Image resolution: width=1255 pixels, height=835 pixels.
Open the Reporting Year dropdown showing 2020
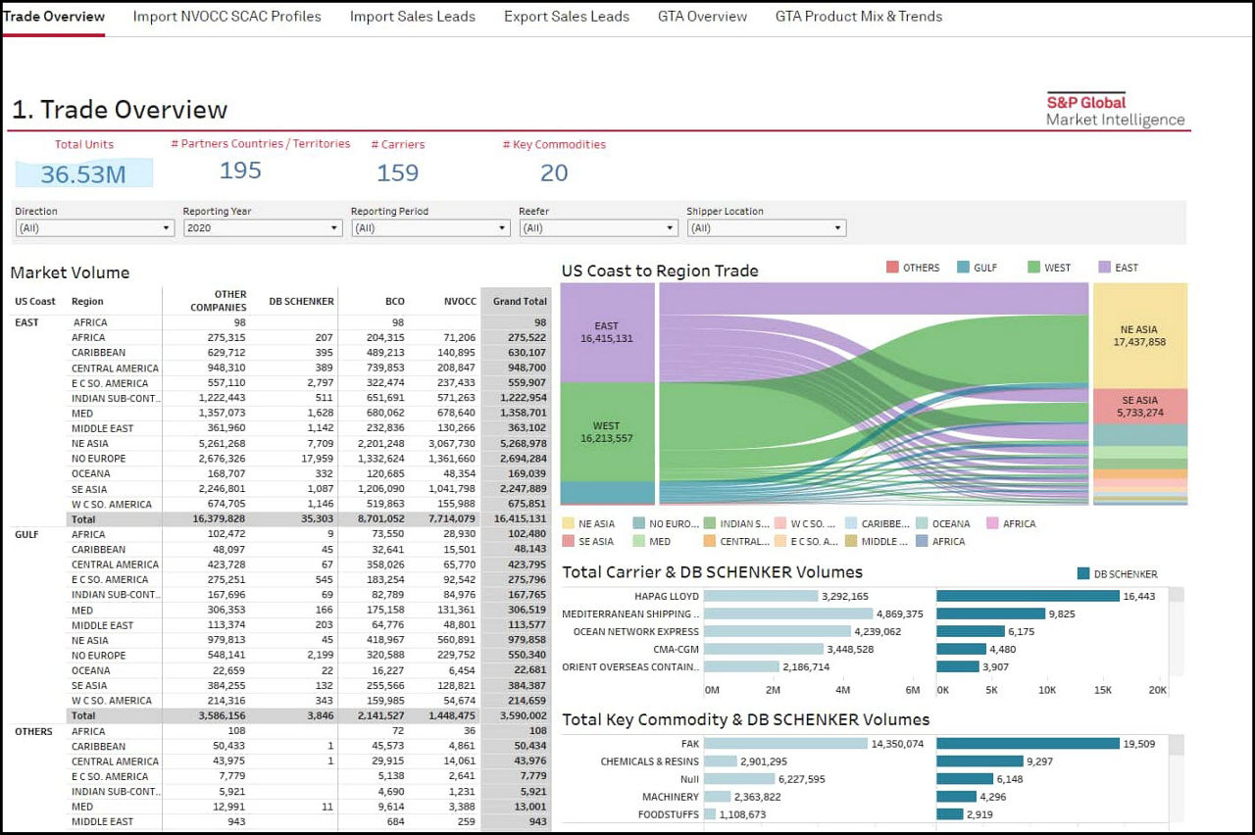263,228
